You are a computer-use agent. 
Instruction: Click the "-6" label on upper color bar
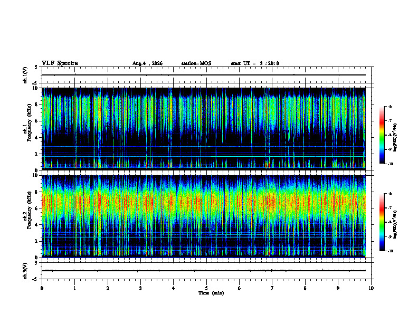pyautogui.click(x=390, y=106)
